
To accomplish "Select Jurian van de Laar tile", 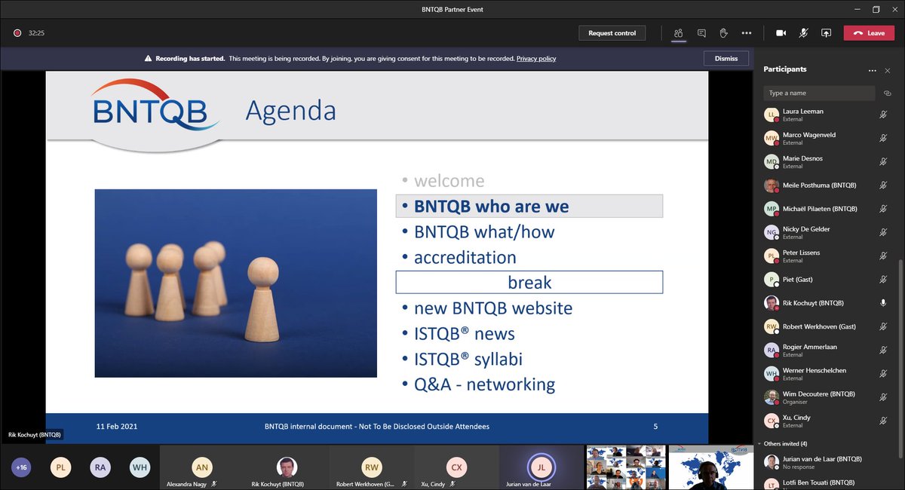I will [541, 467].
